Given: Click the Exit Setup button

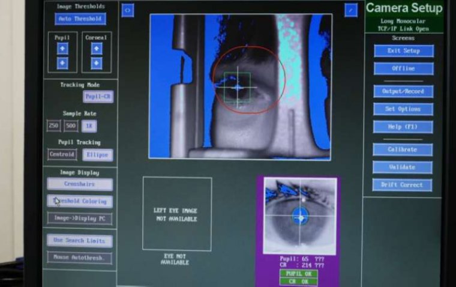Looking at the screenshot, I should (x=403, y=51).
